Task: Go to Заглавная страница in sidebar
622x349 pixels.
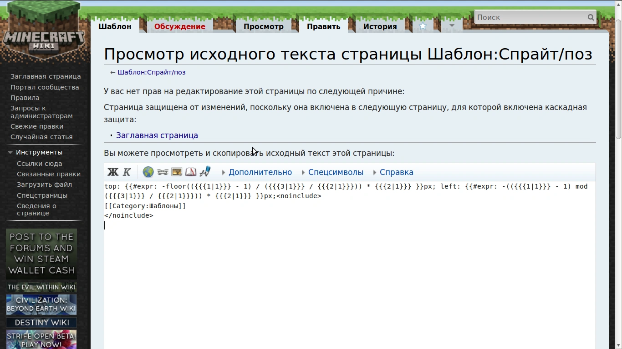Action: (46, 76)
